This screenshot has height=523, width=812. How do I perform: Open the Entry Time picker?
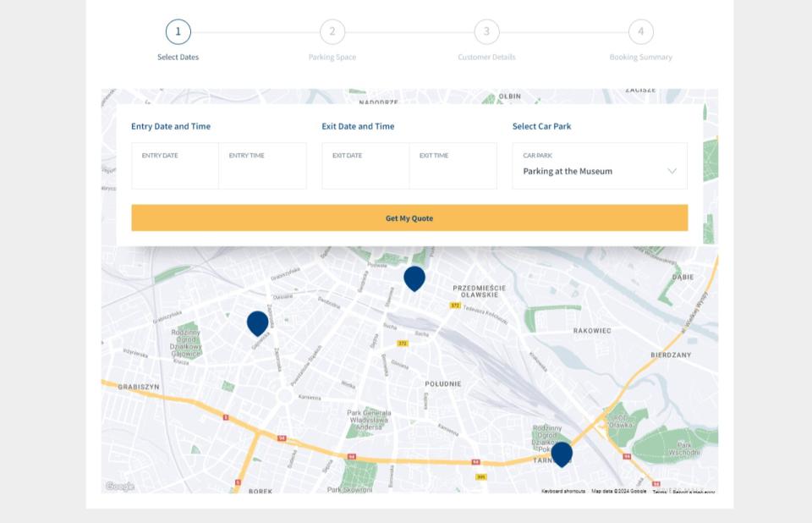262,166
